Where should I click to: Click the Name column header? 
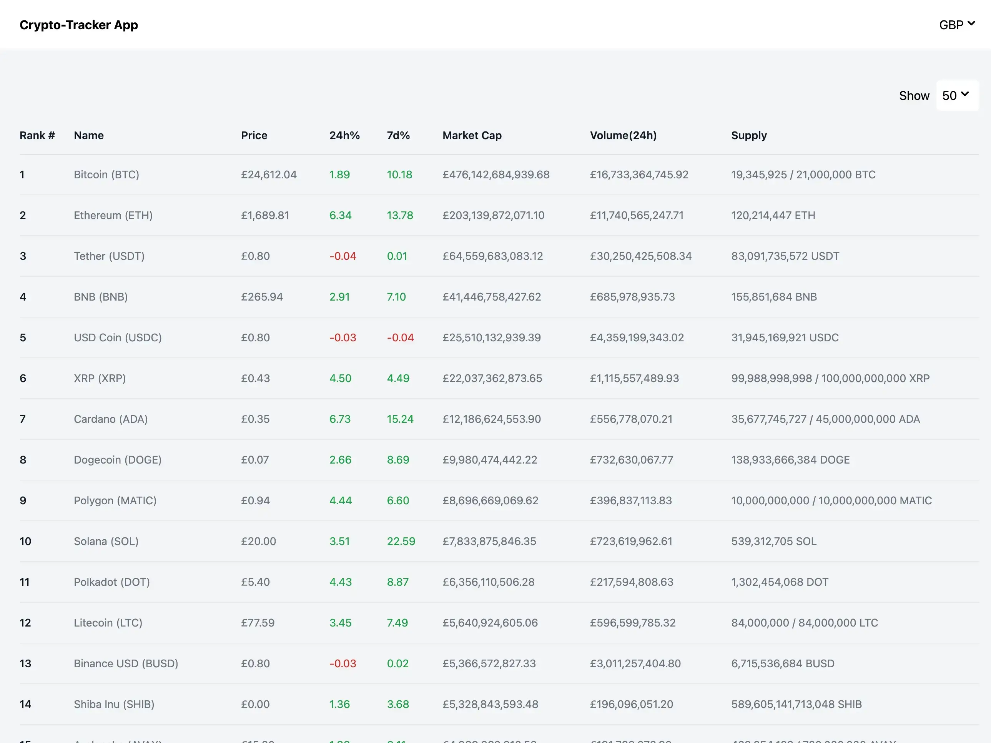point(89,135)
